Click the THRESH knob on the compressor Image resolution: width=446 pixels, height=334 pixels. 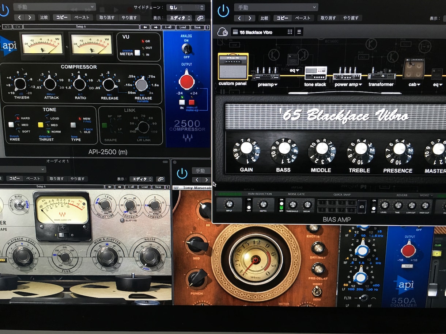coord(20,84)
